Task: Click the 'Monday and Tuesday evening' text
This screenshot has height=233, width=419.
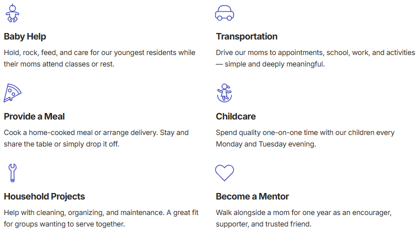Action: tap(267, 144)
